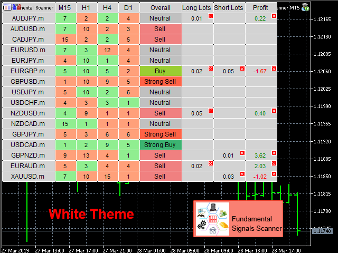Open the USDCHF.m symbol button
338x253 pixels.
point(29,103)
